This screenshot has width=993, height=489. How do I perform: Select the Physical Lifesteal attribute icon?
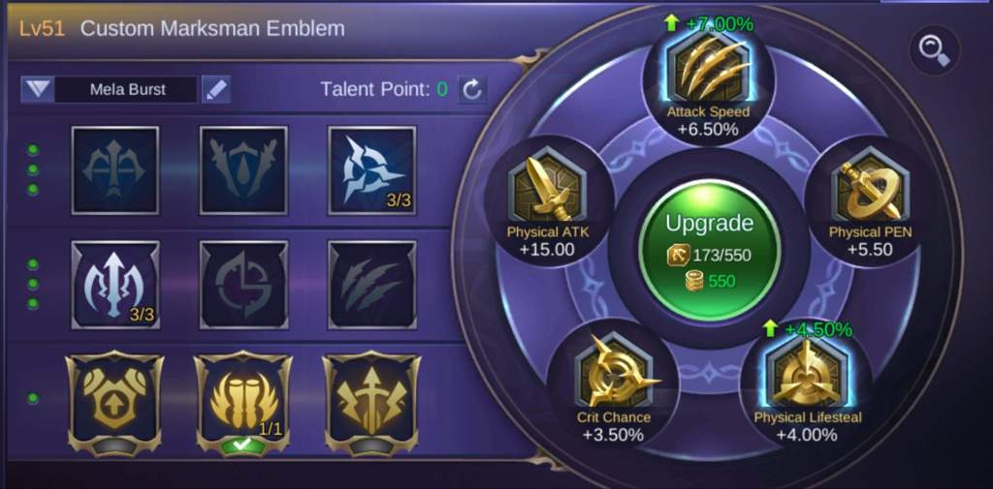[x=806, y=373]
